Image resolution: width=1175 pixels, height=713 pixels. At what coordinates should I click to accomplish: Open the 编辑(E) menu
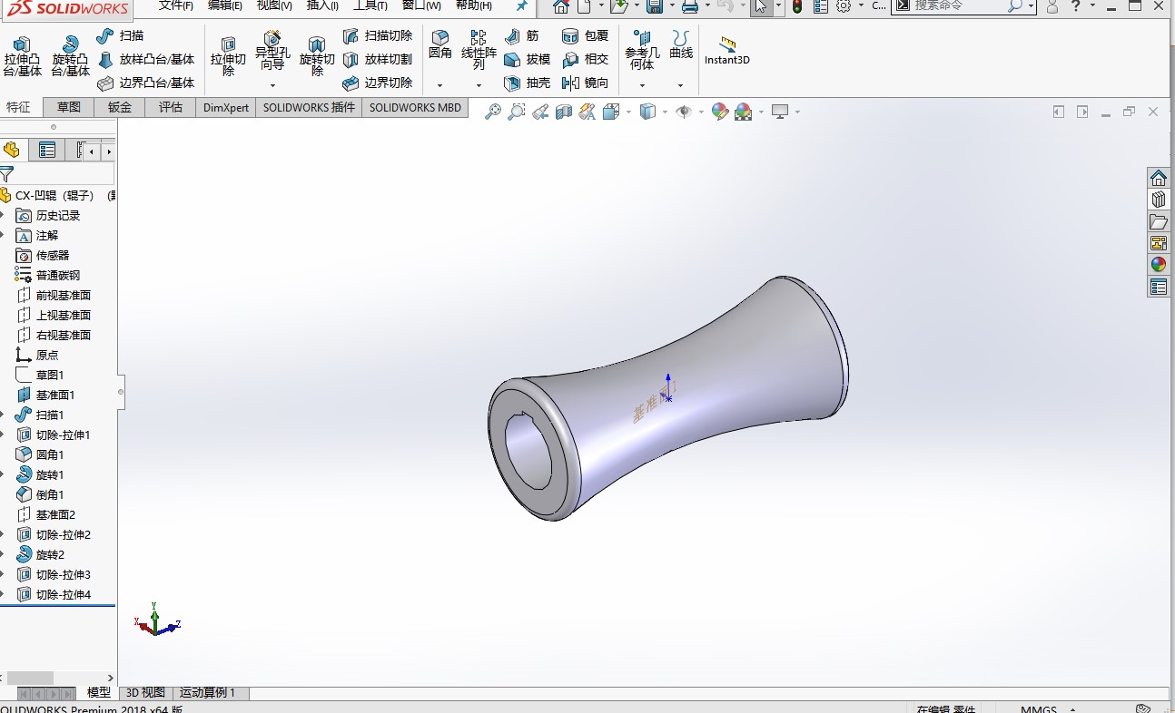225,5
